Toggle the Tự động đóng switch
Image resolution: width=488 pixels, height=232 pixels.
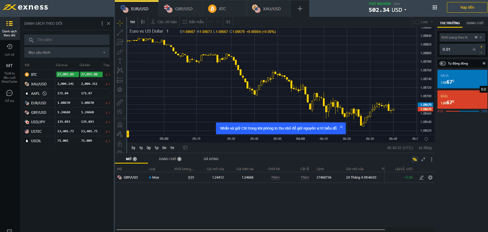click(443, 63)
